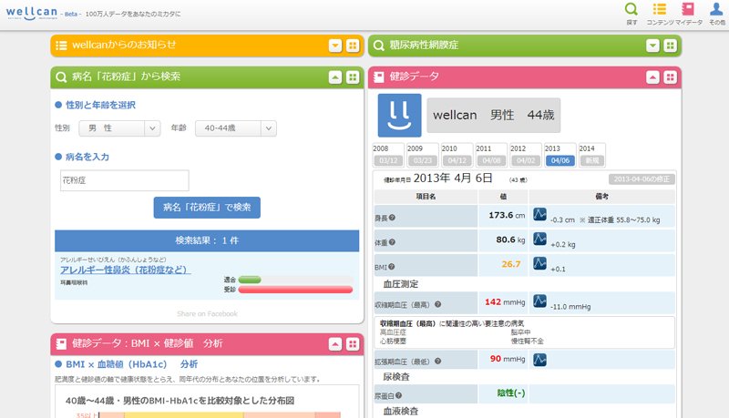Image resolution: width=729 pixels, height=418 pixels.
Task: Click the help icon beside 尿蛋白
Action: [399, 396]
